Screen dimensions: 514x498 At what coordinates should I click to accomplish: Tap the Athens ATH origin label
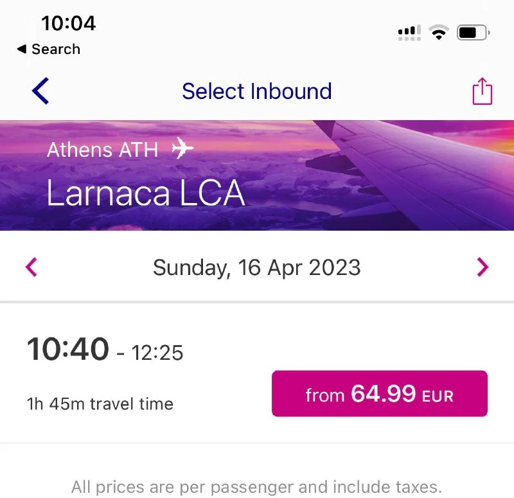click(x=102, y=150)
